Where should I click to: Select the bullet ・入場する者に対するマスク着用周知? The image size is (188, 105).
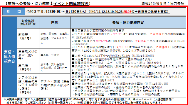(x=155, y=91)
